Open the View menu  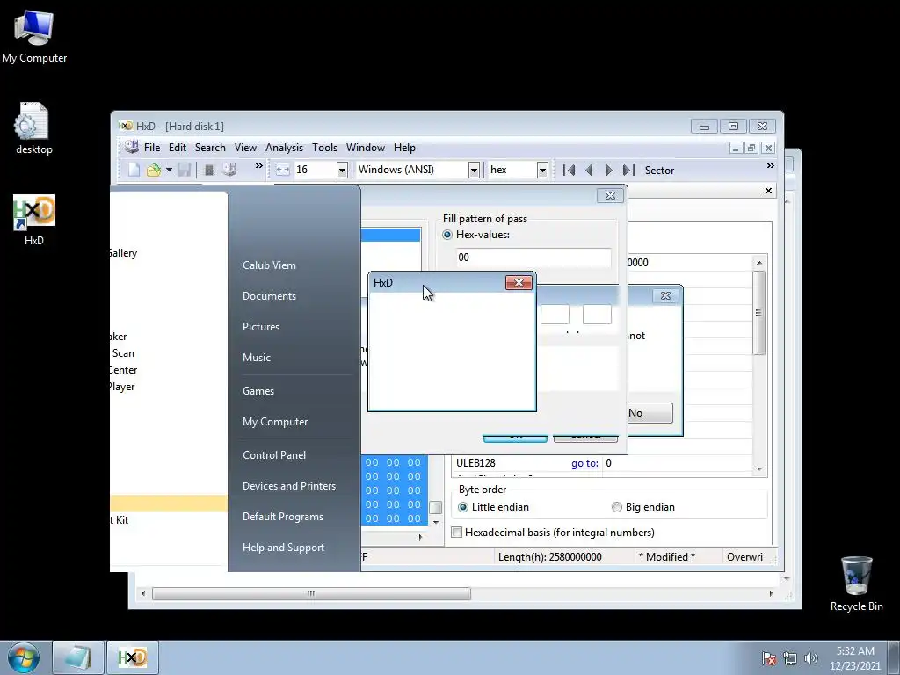pos(245,148)
